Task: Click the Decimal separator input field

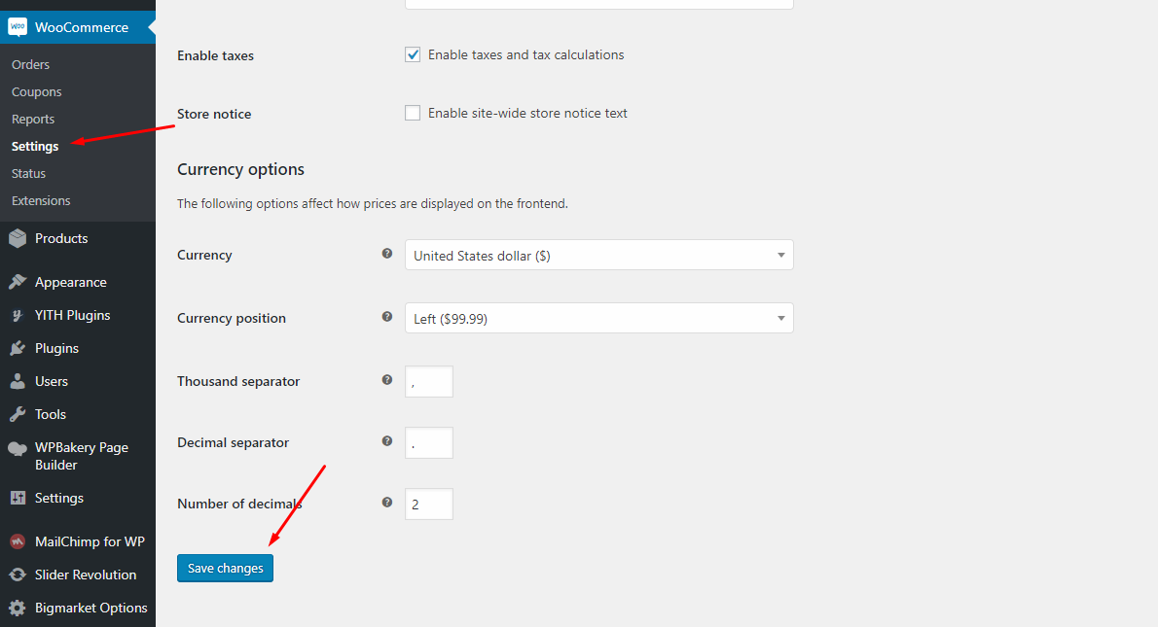Action: pos(429,442)
